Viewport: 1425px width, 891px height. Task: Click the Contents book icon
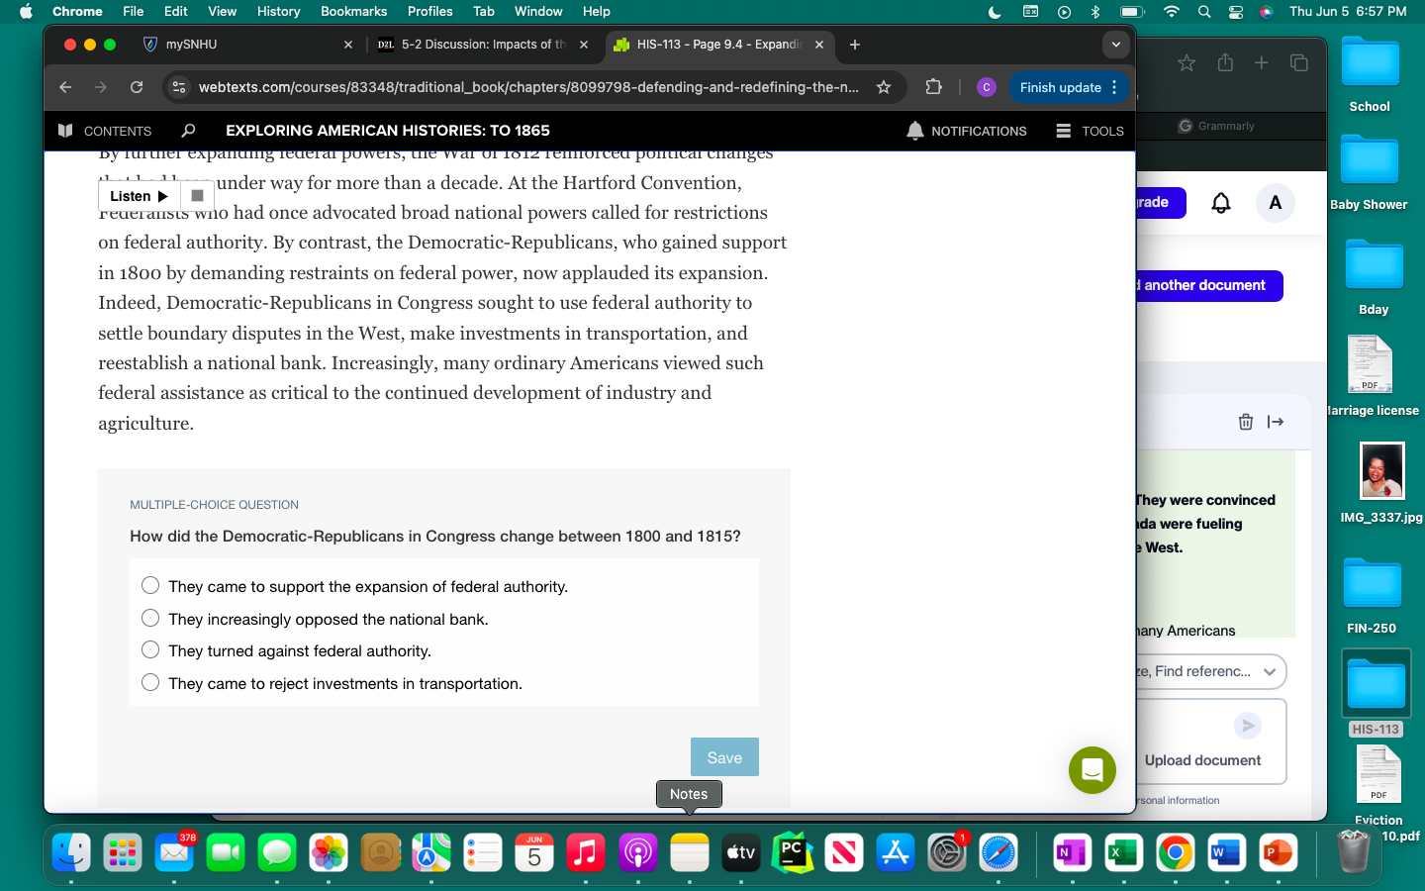click(65, 130)
